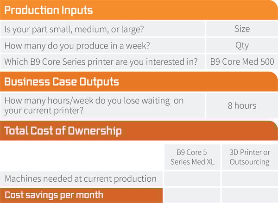Open the B9 Core Med 500 printer selector
This screenshot has width=278, height=203.
pos(242,62)
